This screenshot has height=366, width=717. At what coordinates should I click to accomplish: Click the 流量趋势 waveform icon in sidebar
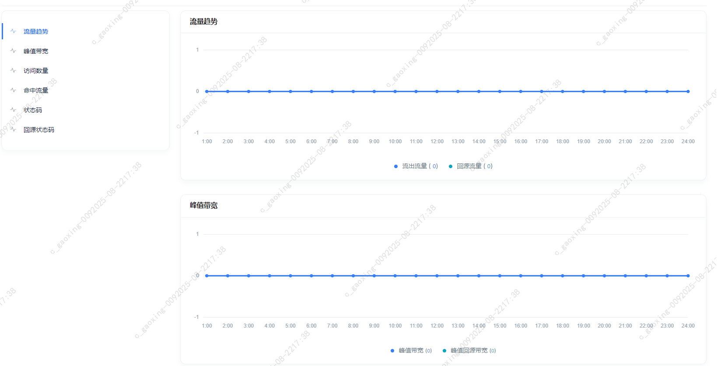pos(13,31)
